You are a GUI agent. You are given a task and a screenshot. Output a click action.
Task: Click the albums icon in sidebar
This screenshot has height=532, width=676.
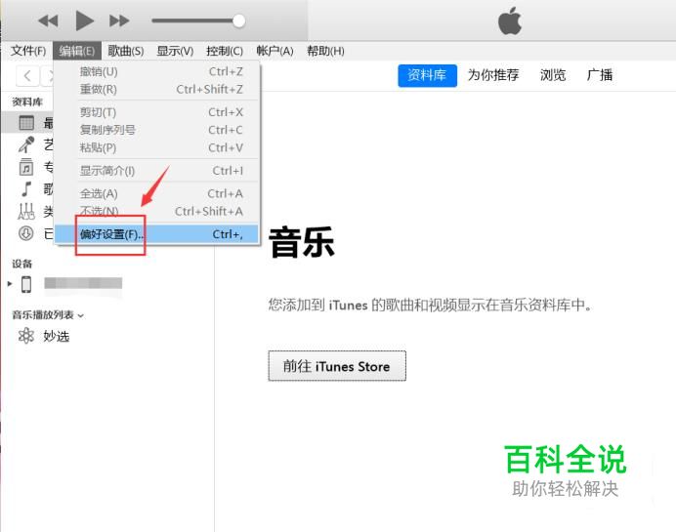click(x=26, y=167)
